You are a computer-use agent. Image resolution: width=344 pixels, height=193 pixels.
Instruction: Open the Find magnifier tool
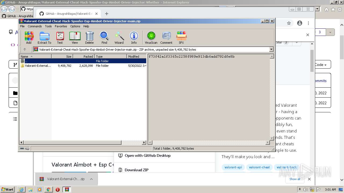tap(104, 38)
